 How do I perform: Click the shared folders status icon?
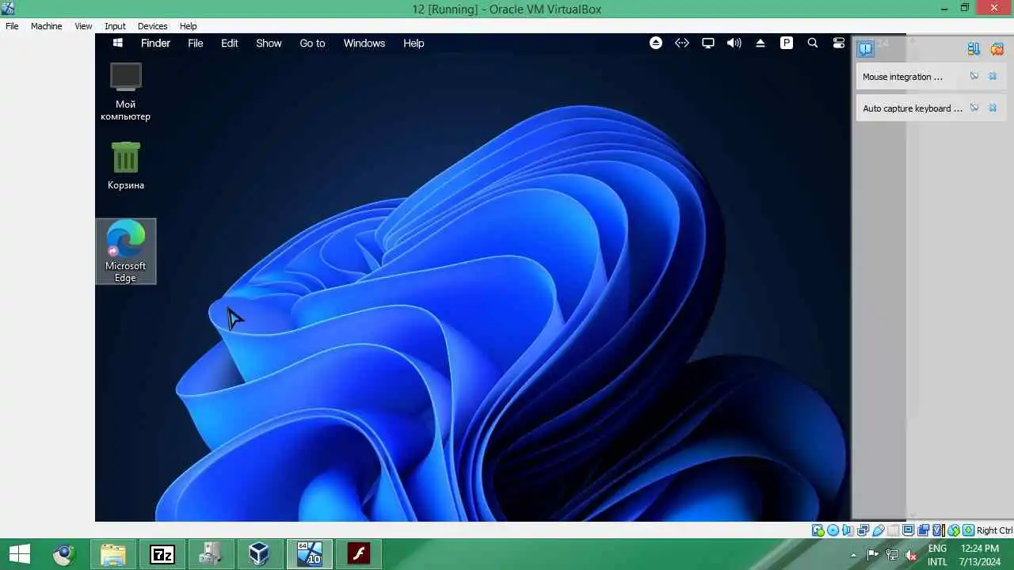893,530
